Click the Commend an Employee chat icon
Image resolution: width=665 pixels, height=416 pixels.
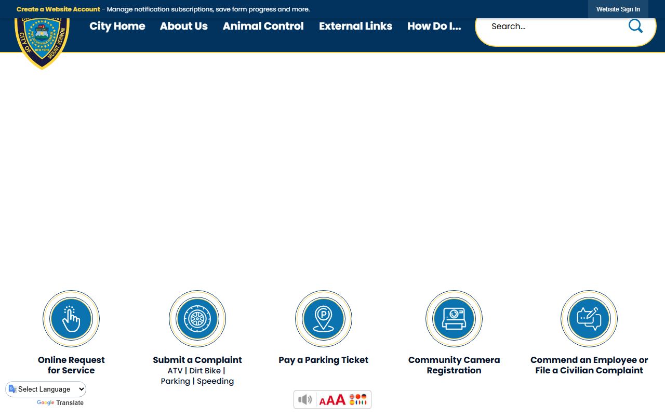(589, 319)
